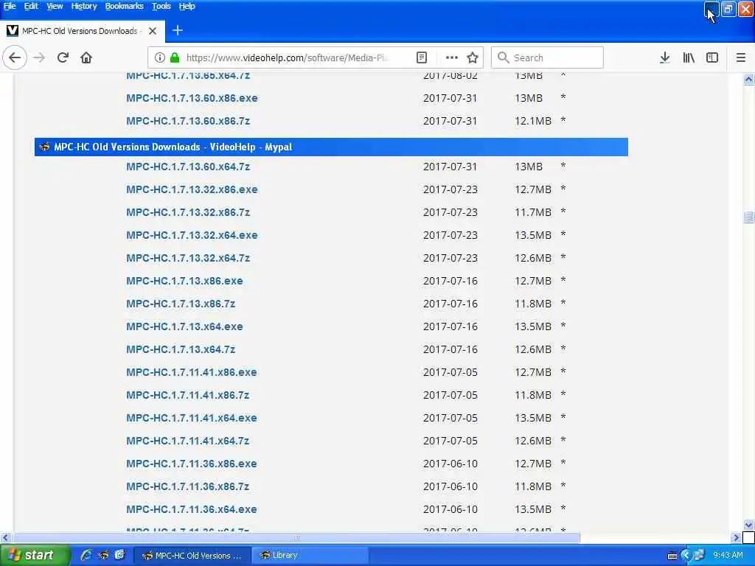Viewport: 755px width, 566px height.
Task: Download MPC-HC.1.7.13.x64.exe
Action: [x=184, y=326]
